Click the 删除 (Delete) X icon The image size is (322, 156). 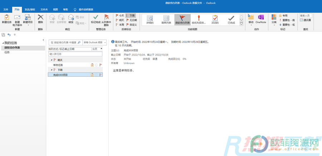[x=40, y=17]
